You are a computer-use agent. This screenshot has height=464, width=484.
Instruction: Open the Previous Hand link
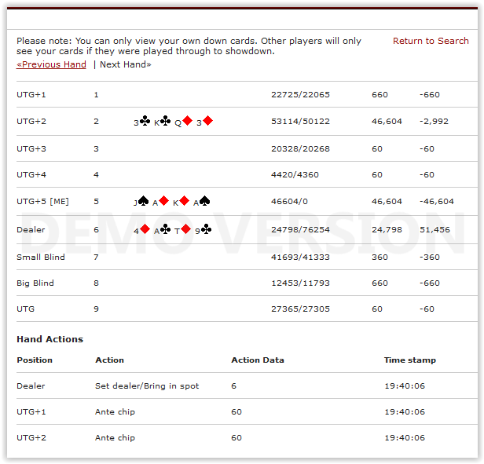pyautogui.click(x=51, y=64)
